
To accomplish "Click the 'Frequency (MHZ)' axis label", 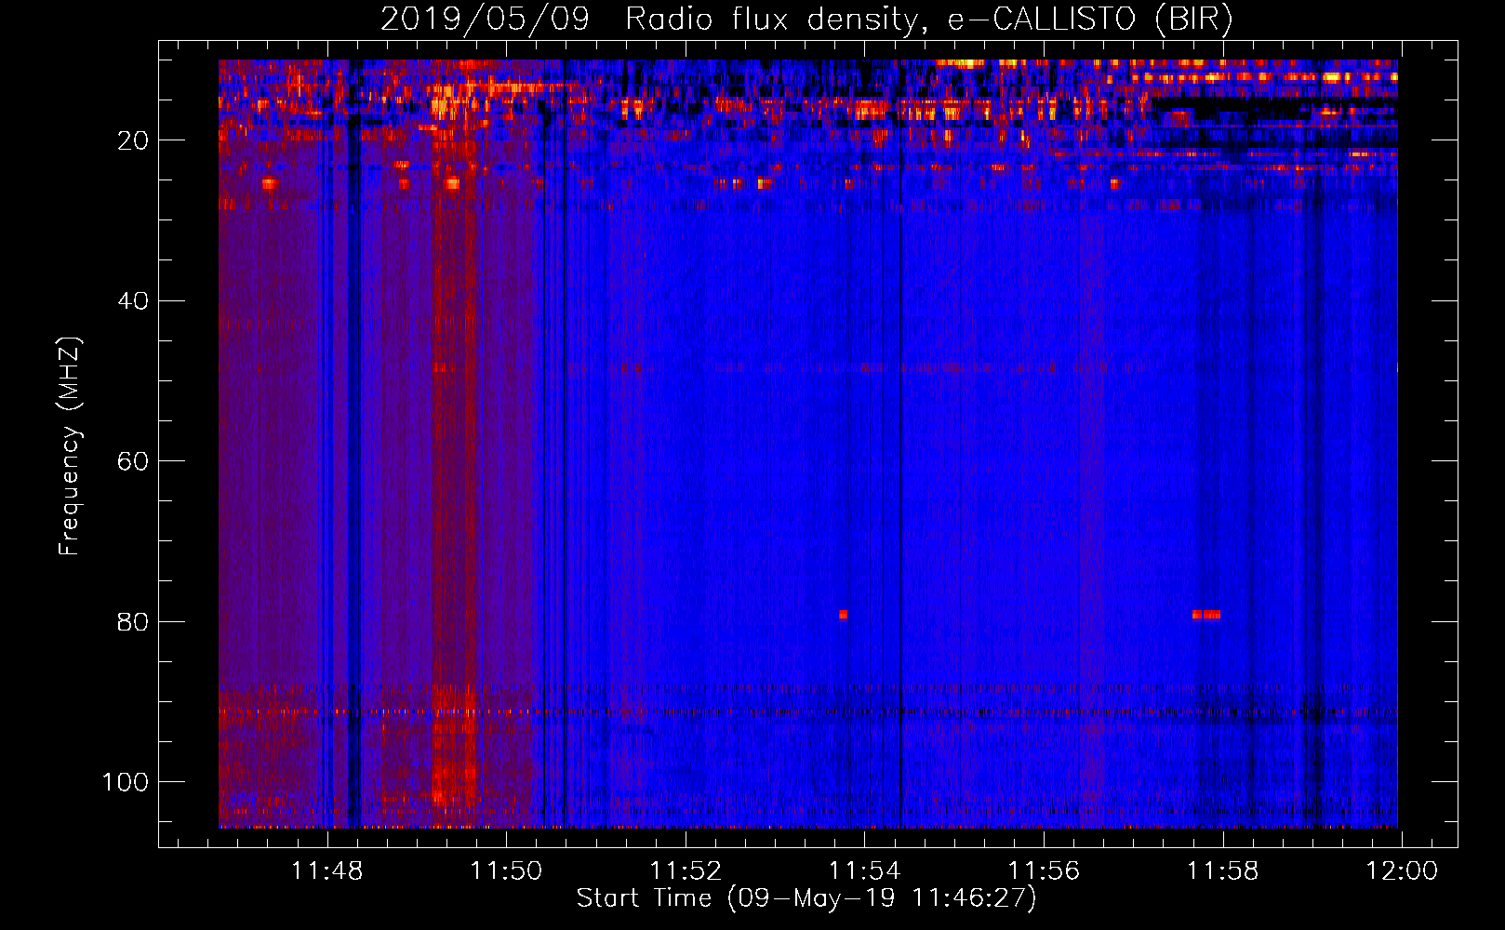I will (x=70, y=446).
